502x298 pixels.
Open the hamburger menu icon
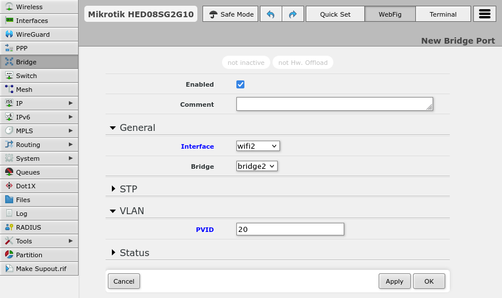pyautogui.click(x=485, y=14)
